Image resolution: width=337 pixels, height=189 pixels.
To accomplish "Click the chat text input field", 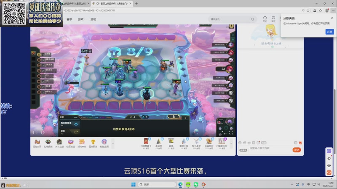I will [270, 148].
